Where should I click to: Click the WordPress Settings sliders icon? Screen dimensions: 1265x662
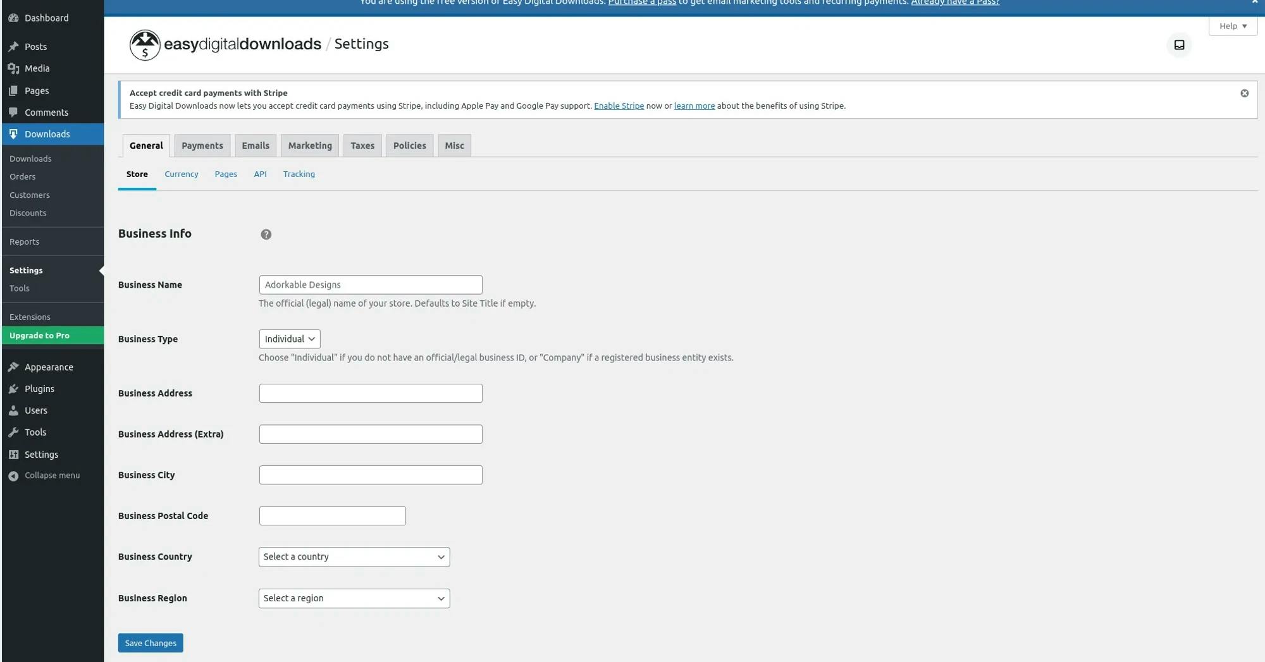[13, 454]
